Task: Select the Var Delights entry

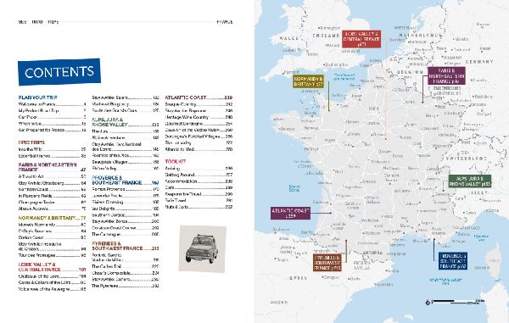Action: click(126, 209)
